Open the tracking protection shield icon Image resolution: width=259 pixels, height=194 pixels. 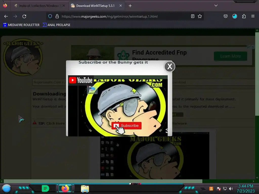click(50, 16)
